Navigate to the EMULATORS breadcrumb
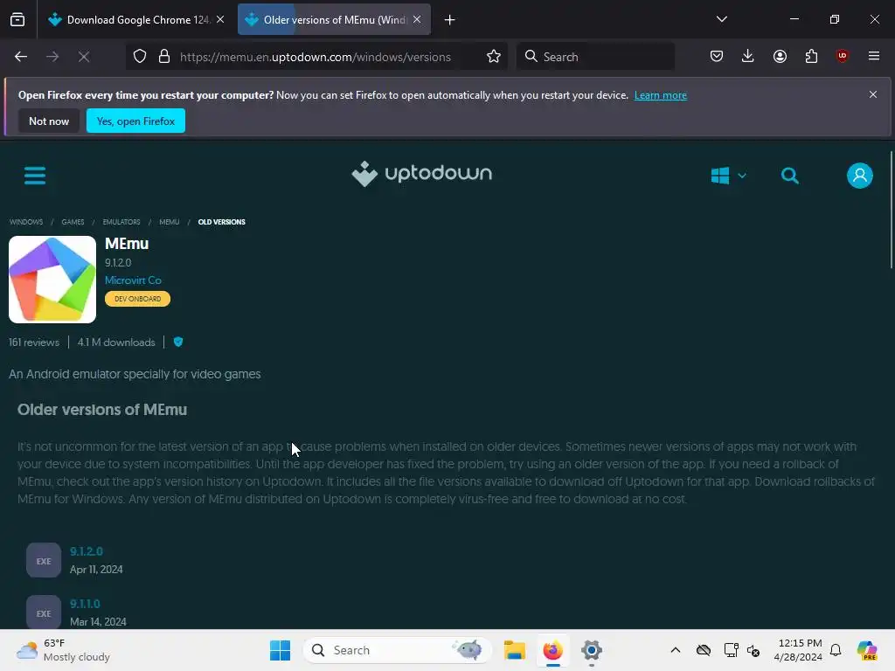 121,222
